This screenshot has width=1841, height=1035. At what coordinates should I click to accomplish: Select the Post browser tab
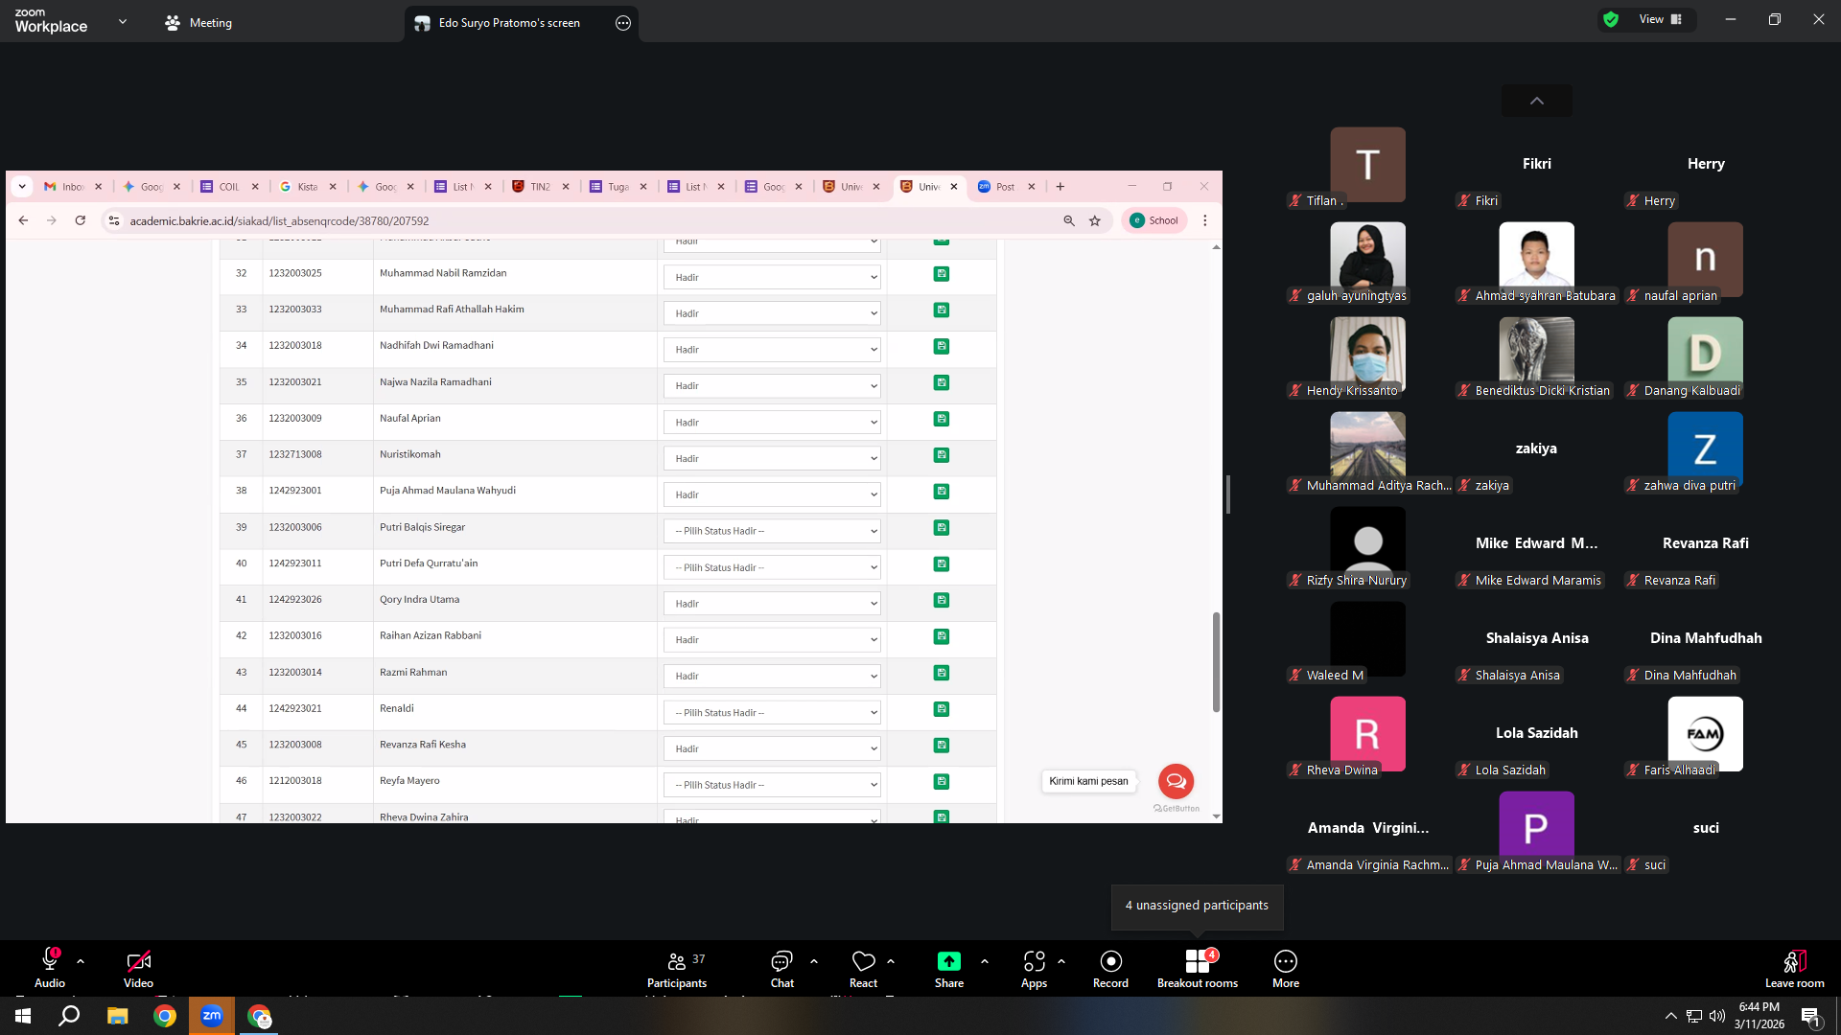click(x=1005, y=187)
